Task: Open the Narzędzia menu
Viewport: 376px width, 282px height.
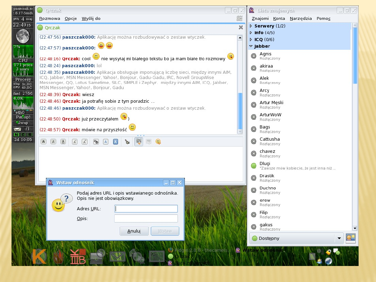Action: click(301, 18)
